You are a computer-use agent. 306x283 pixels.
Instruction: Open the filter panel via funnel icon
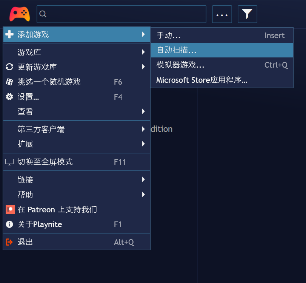point(247,14)
